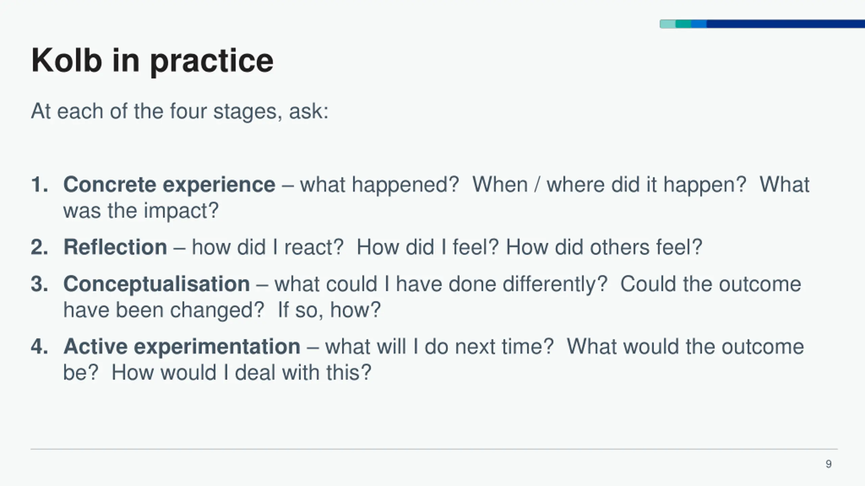The image size is (865, 486).
Task: Click the text "If so, how?"
Action: (329, 310)
